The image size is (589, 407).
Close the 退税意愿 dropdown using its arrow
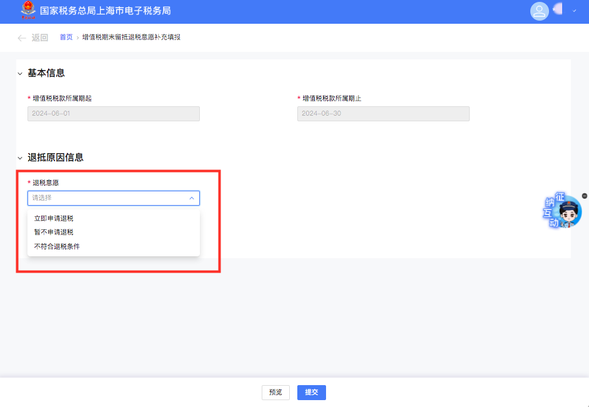(192, 198)
